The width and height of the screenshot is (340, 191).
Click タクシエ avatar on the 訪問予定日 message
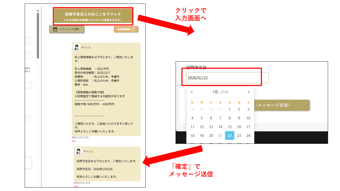(79, 151)
